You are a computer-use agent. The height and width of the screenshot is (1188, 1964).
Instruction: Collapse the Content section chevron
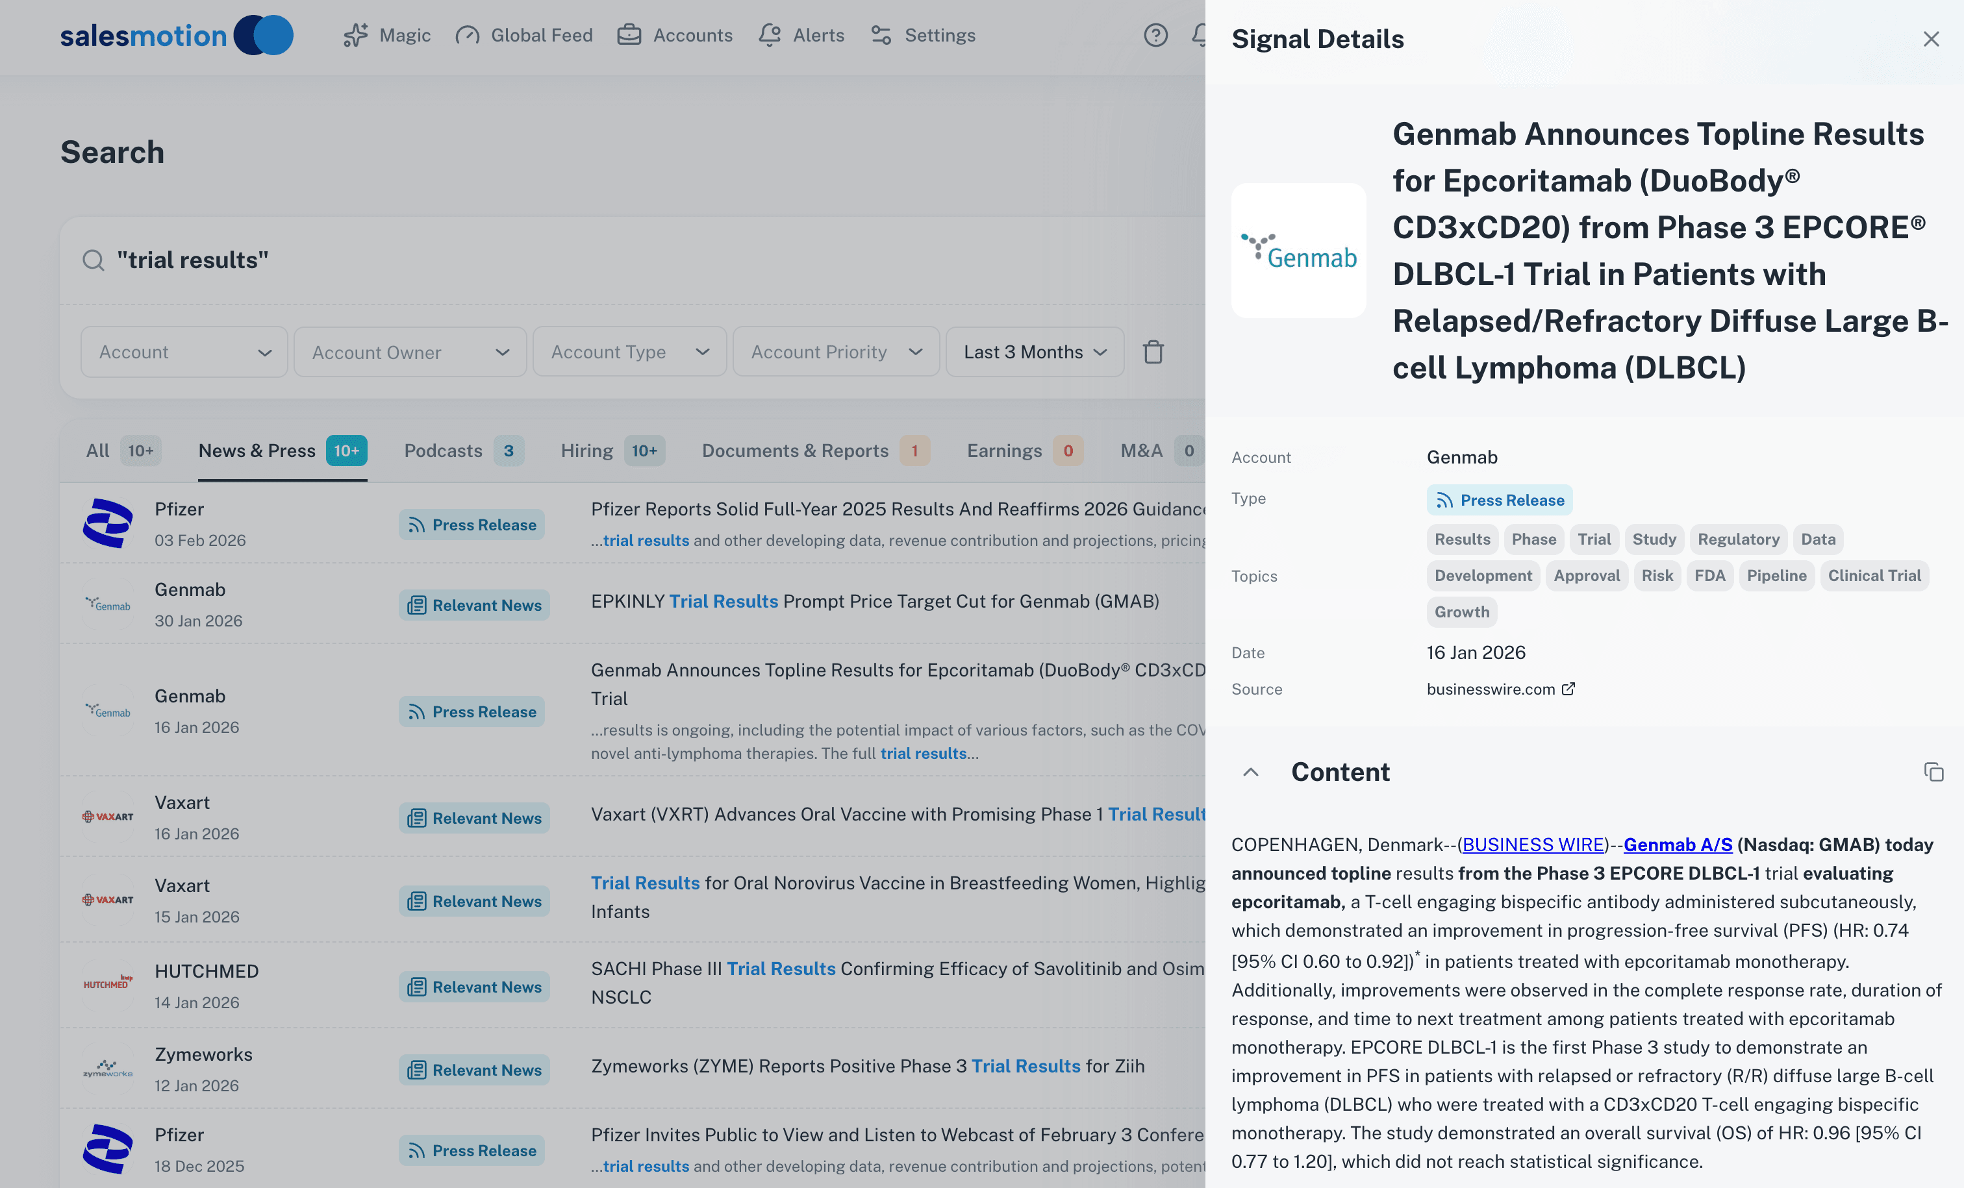click(1251, 771)
